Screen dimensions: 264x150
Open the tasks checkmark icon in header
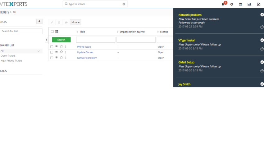pos(259,4)
